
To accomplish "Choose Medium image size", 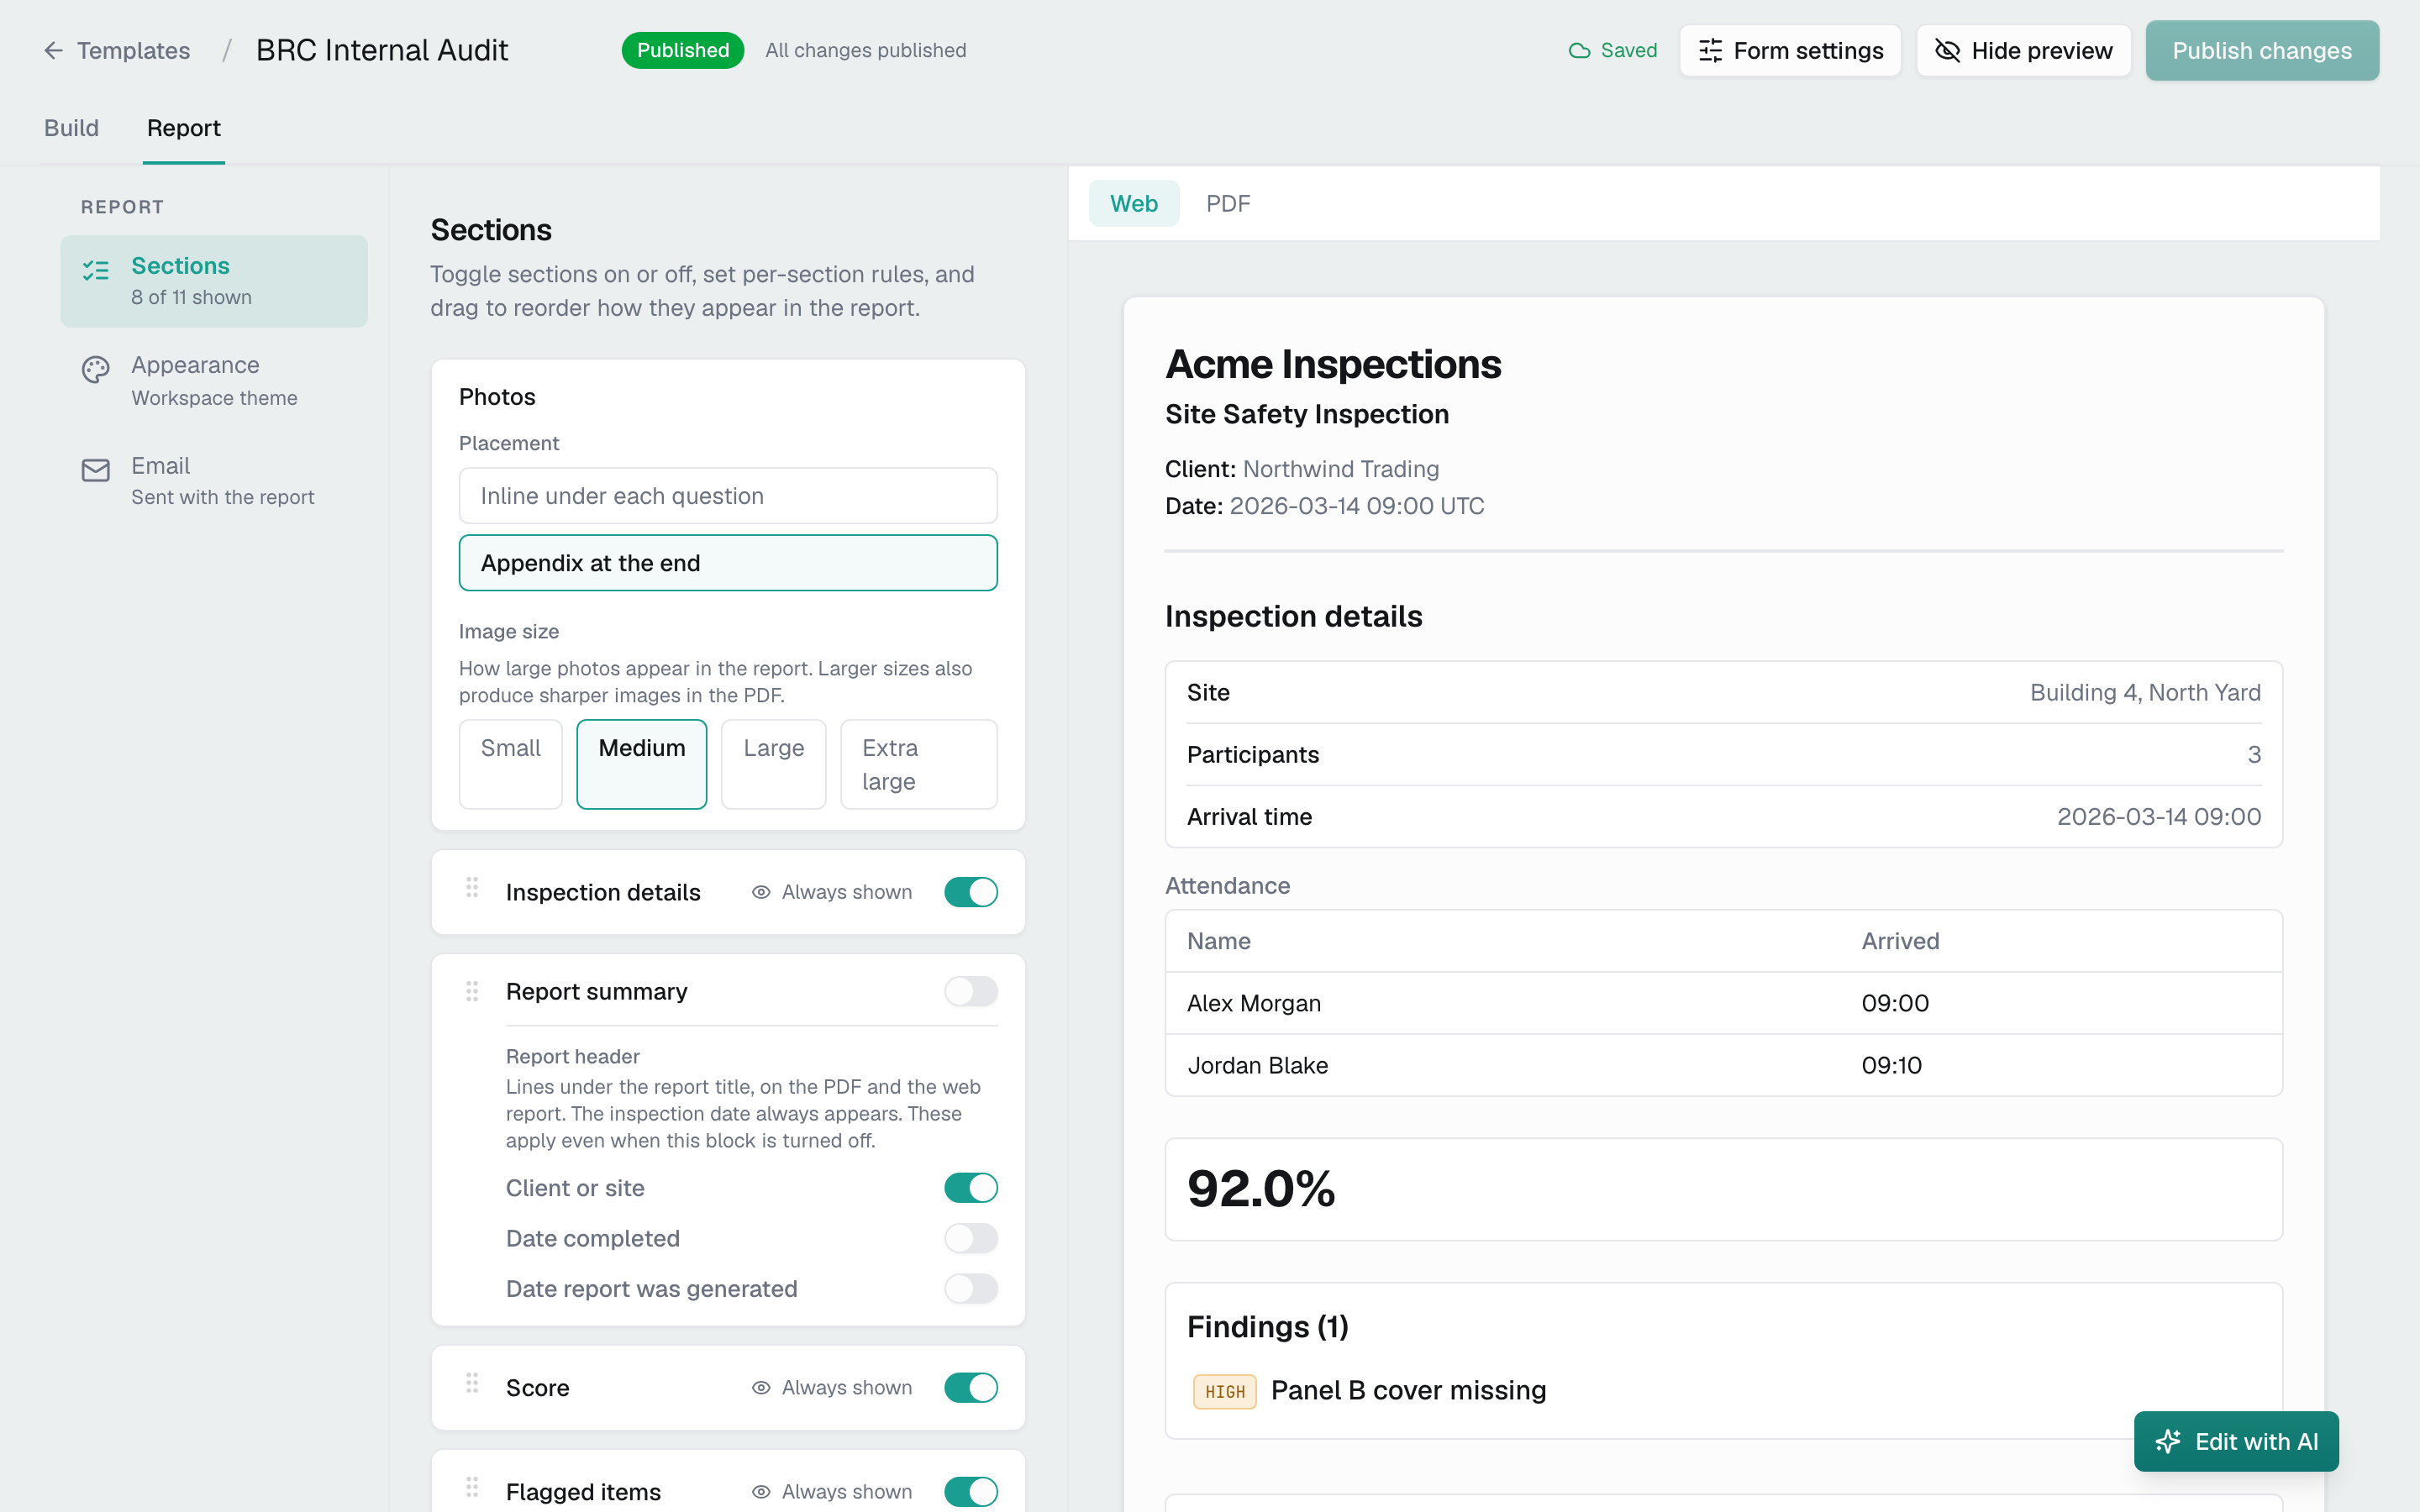I will 642,764.
